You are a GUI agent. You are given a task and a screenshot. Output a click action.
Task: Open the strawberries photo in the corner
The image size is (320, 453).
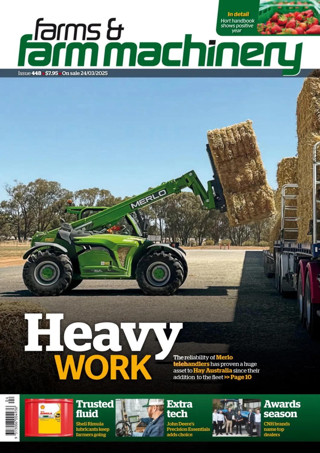pos(289,17)
